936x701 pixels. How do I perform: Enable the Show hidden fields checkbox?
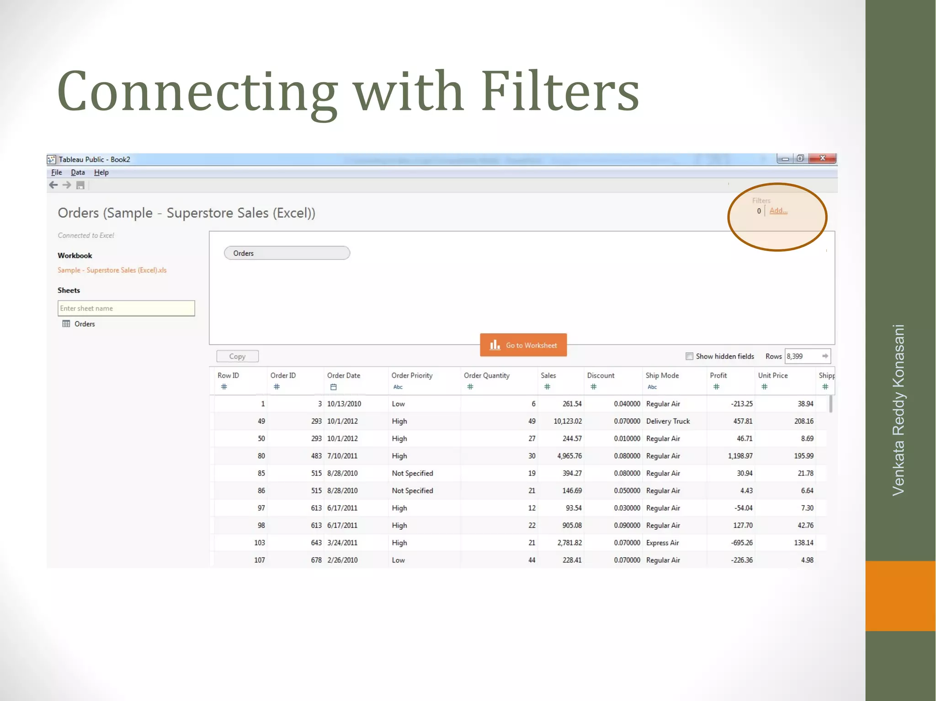(689, 356)
